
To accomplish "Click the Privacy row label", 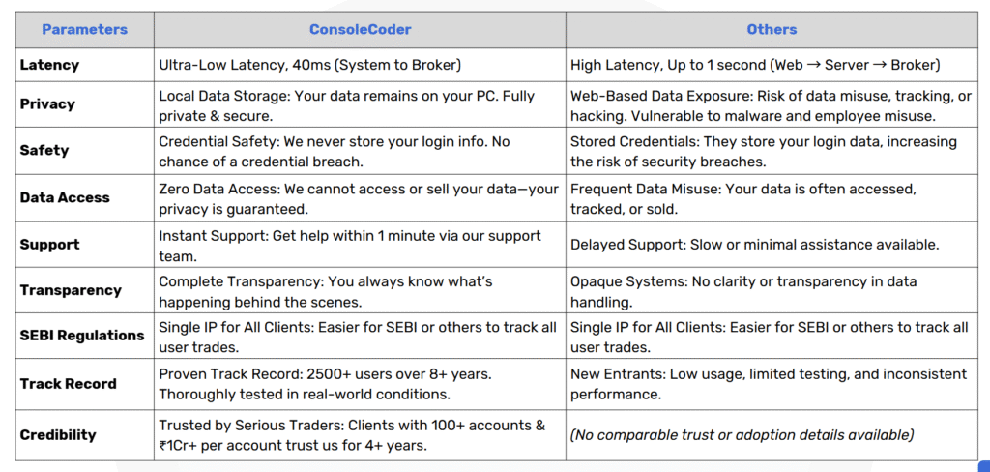I will (47, 103).
